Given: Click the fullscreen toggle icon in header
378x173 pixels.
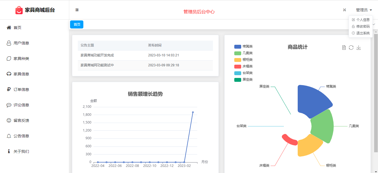Looking at the screenshot, I should click(x=344, y=10).
